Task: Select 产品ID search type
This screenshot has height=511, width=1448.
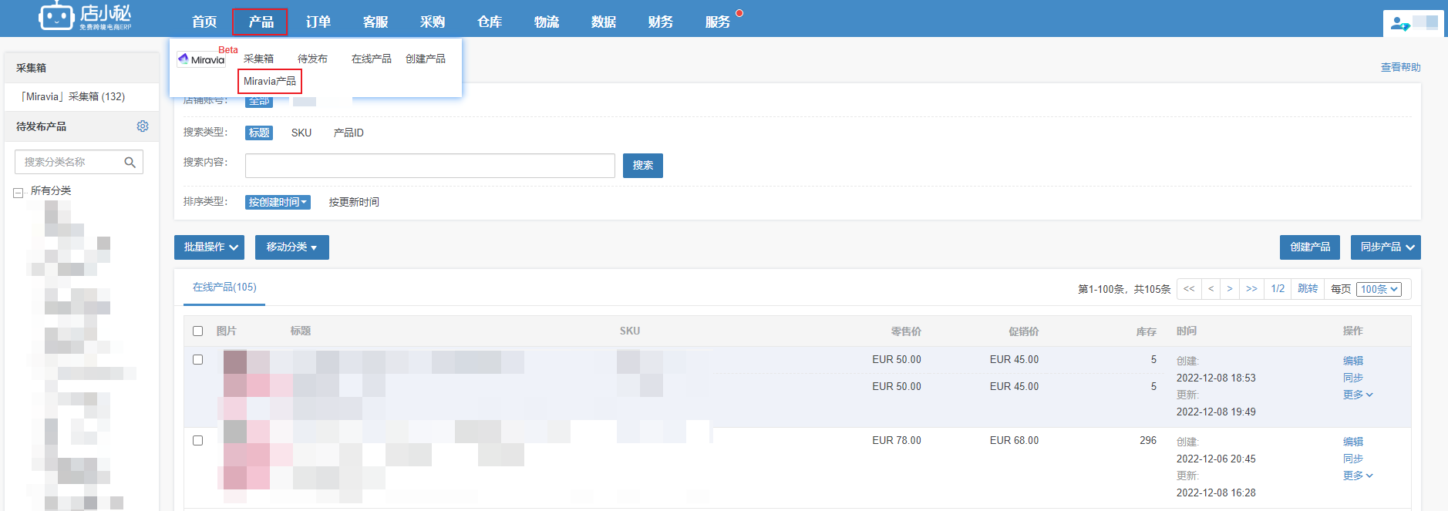Action: pyautogui.click(x=349, y=133)
